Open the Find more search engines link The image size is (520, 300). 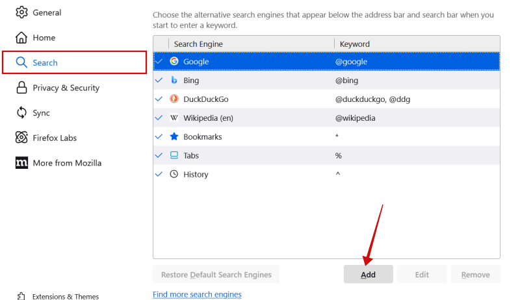point(197,294)
